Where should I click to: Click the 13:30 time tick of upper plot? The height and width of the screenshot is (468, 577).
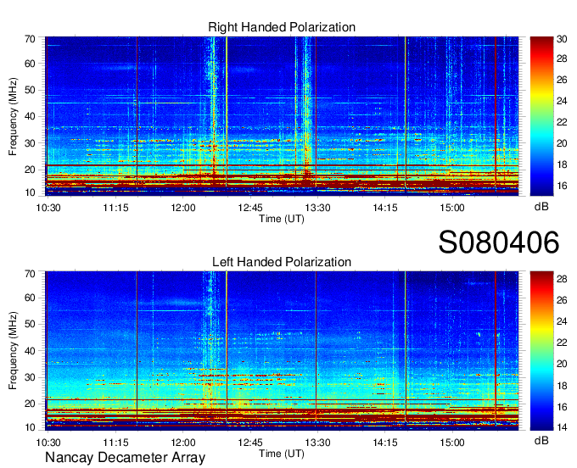click(x=317, y=208)
